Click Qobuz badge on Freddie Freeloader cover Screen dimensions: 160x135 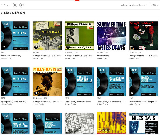pyautogui.click(x=36, y=93)
